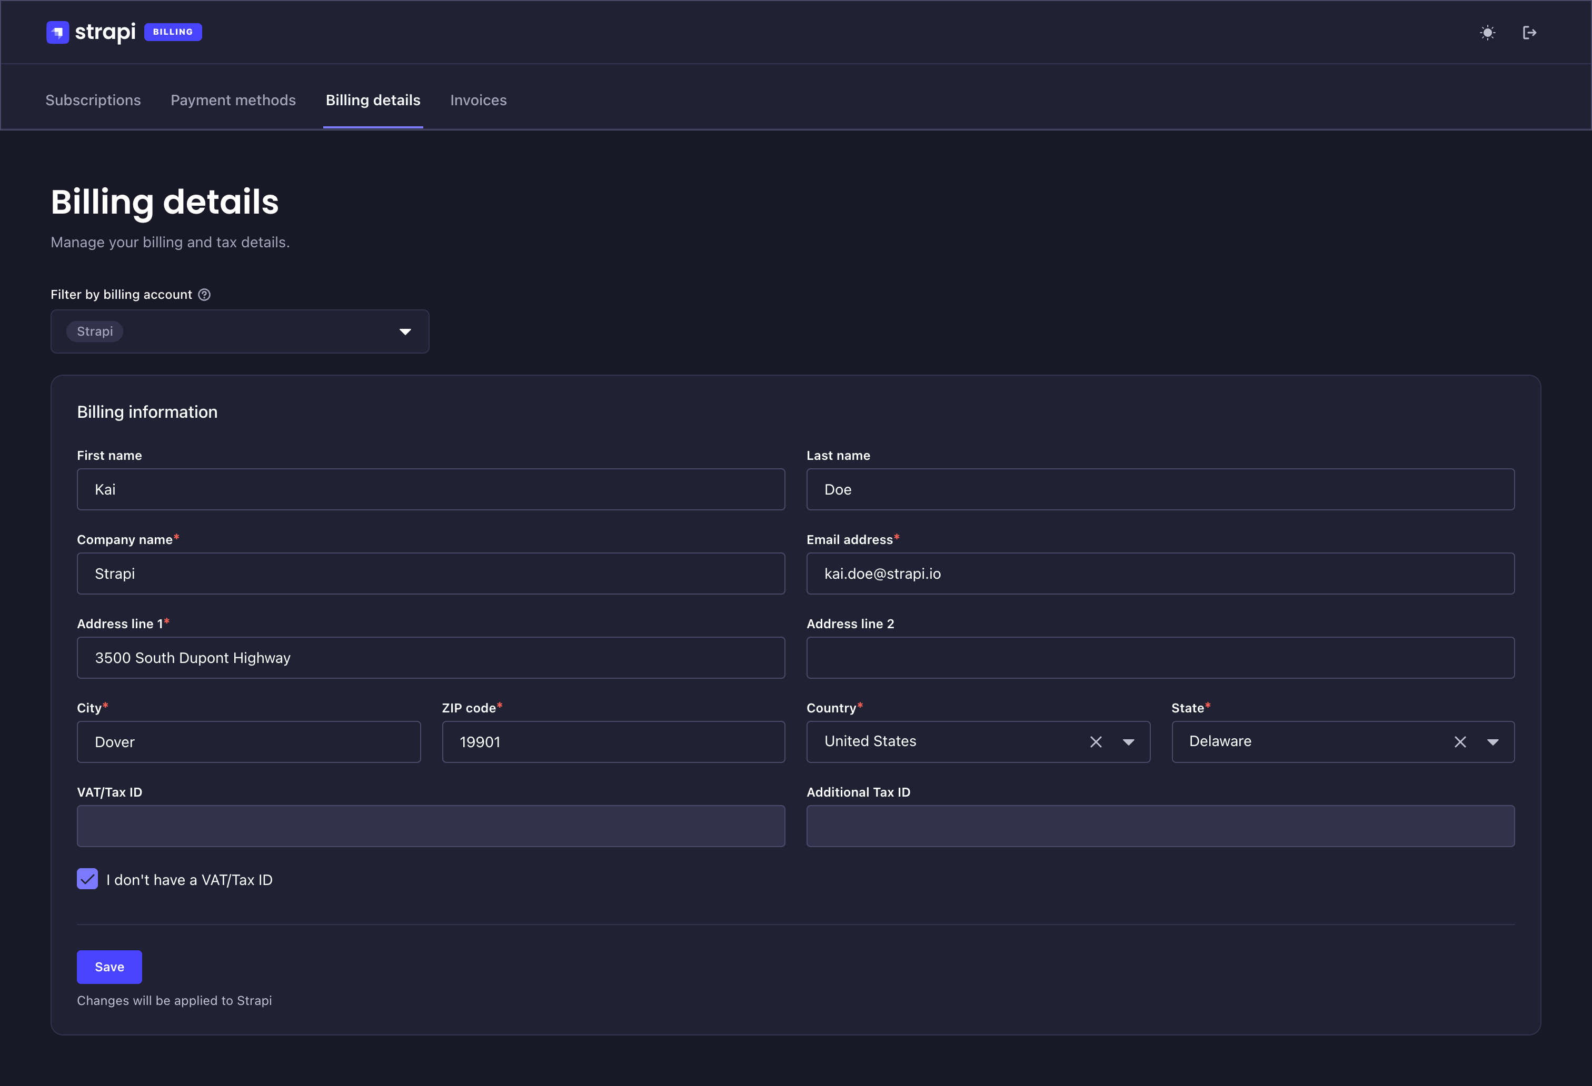The image size is (1592, 1086).
Task: Click the Strapi logo icon
Action: point(57,32)
